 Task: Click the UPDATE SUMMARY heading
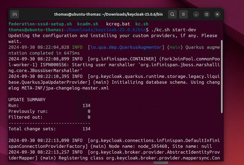(27, 100)
